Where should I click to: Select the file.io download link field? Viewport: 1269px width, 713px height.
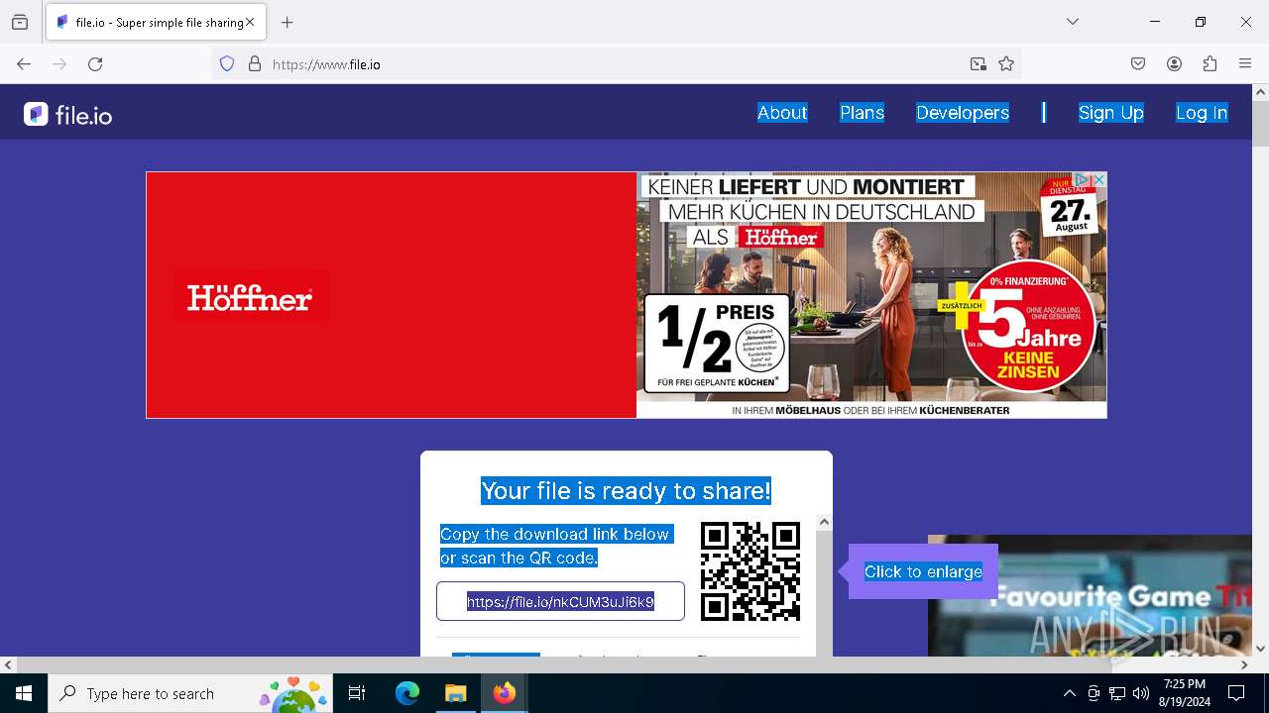(560, 601)
